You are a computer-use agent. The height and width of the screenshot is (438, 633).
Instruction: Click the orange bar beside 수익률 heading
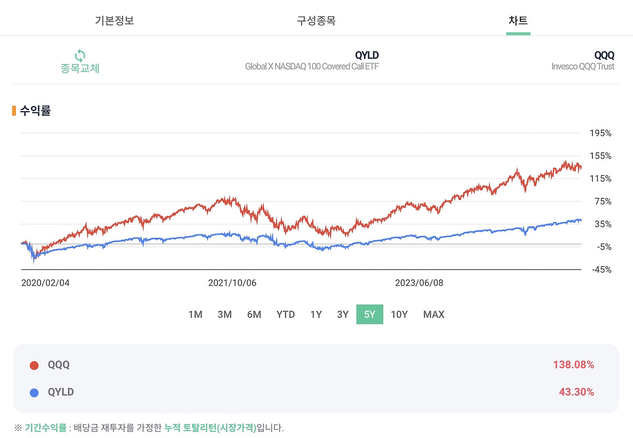15,111
